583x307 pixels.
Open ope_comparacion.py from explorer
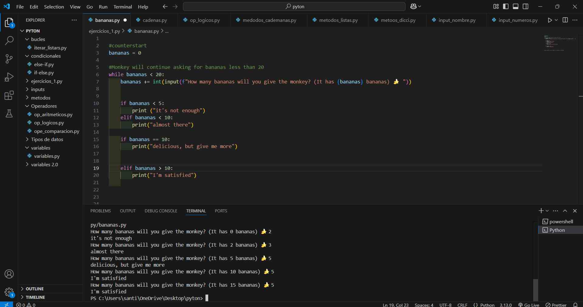click(x=50, y=131)
